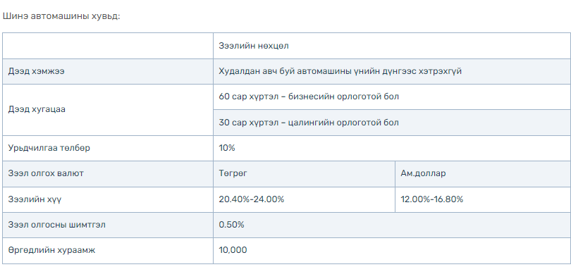Select the 'Урьдчилгаа төлбөр' label cell

click(108, 148)
